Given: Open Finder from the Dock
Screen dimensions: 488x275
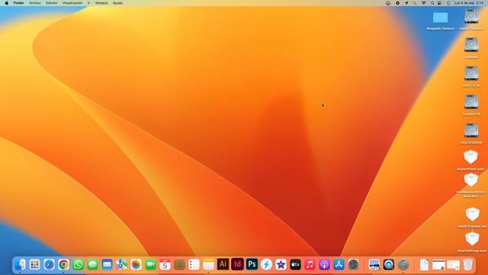Looking at the screenshot, I should pyautogui.click(x=21, y=264).
